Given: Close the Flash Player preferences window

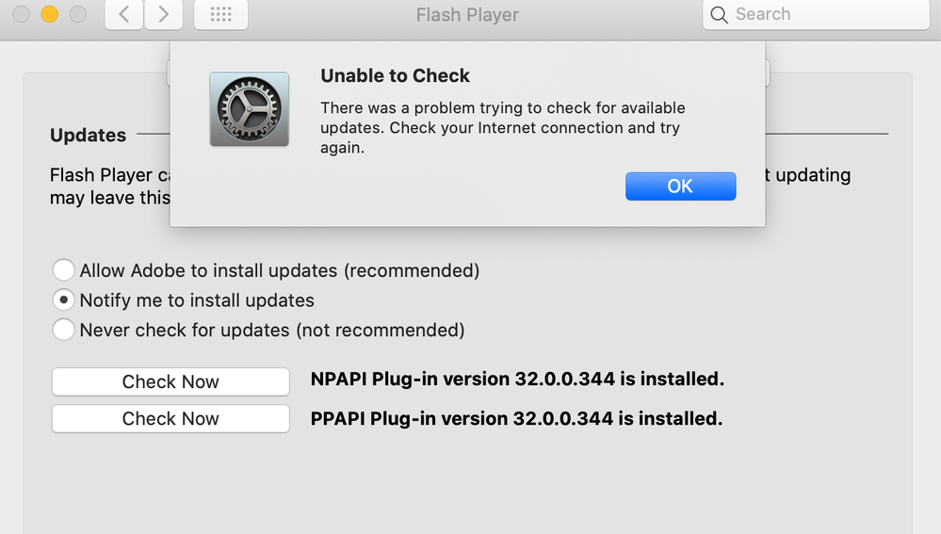Looking at the screenshot, I should coord(22,14).
